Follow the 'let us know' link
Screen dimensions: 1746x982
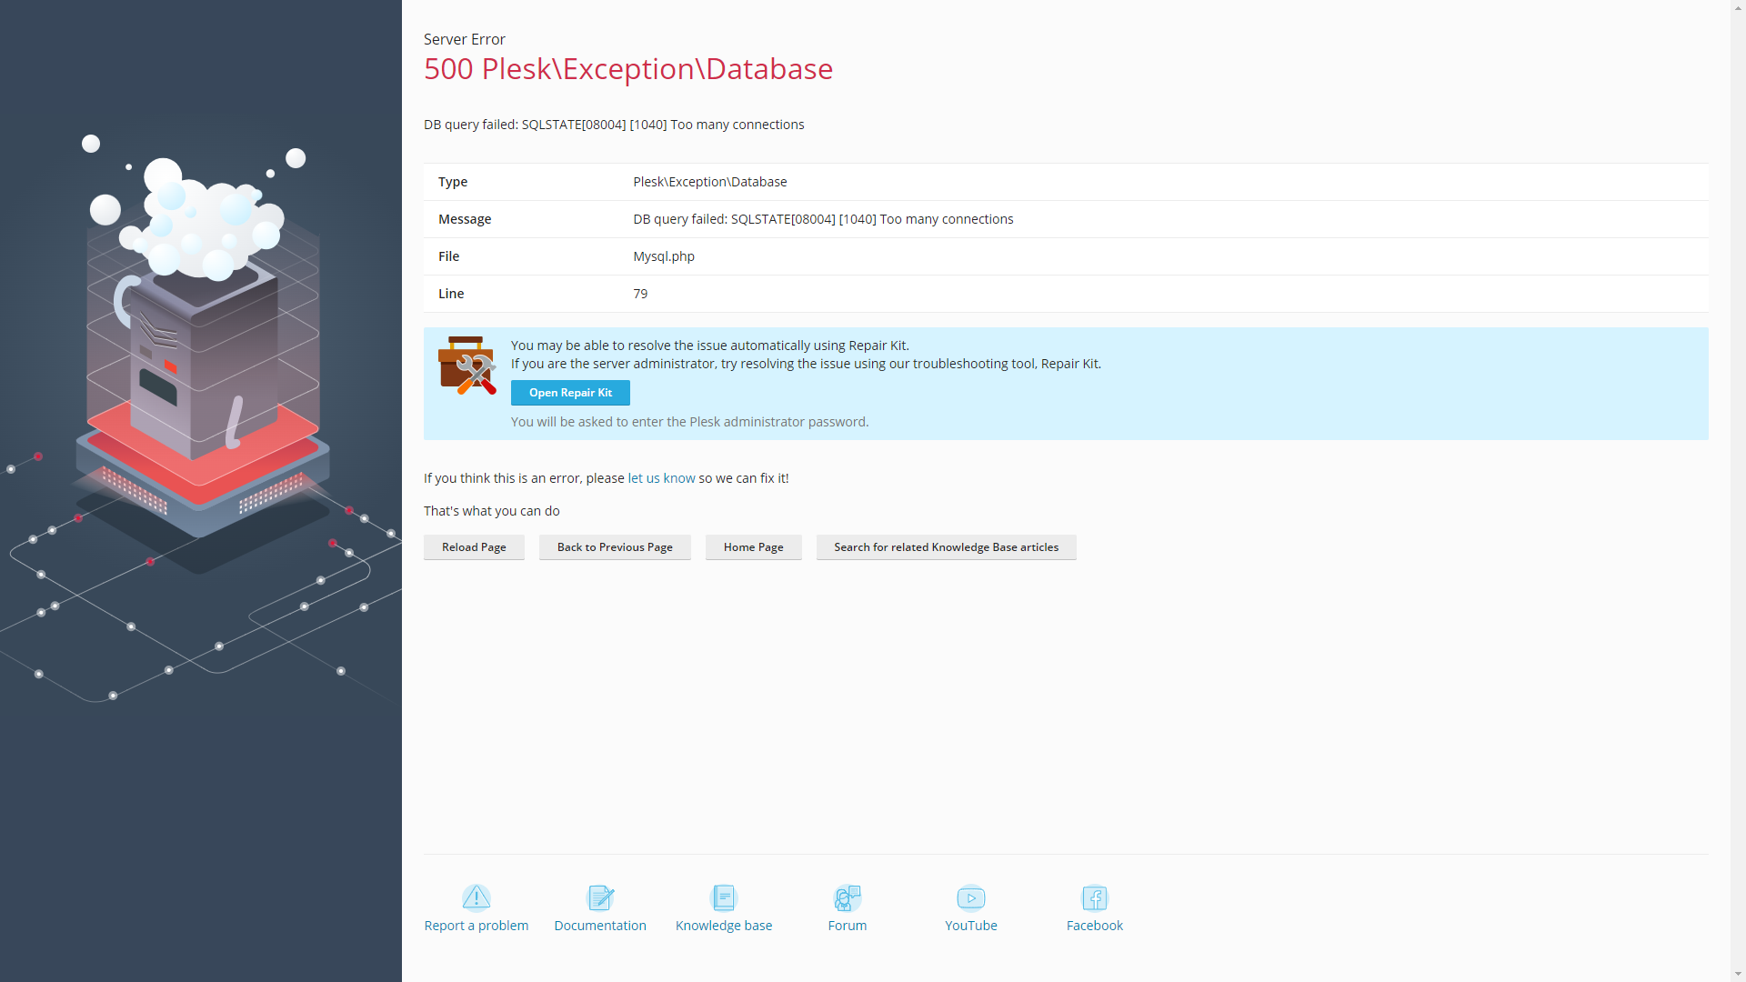click(661, 478)
